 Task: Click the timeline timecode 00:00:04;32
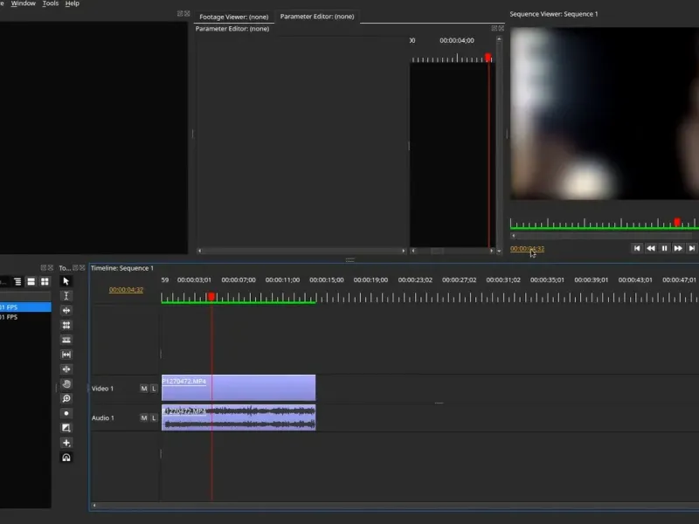126,290
